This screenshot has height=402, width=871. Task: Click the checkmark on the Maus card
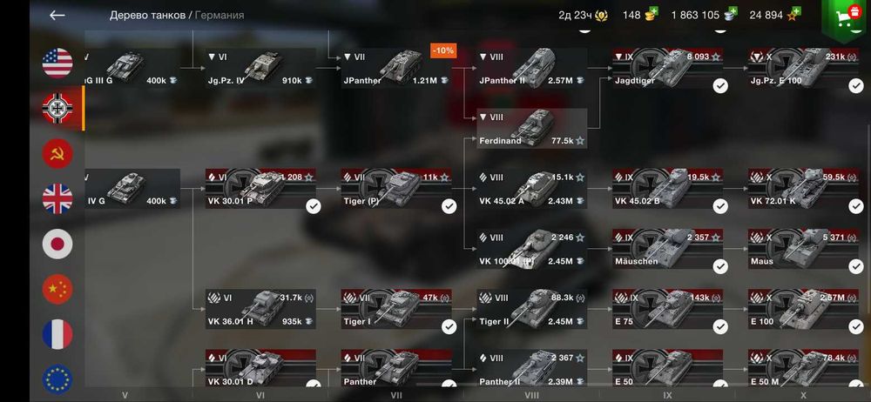tap(856, 266)
